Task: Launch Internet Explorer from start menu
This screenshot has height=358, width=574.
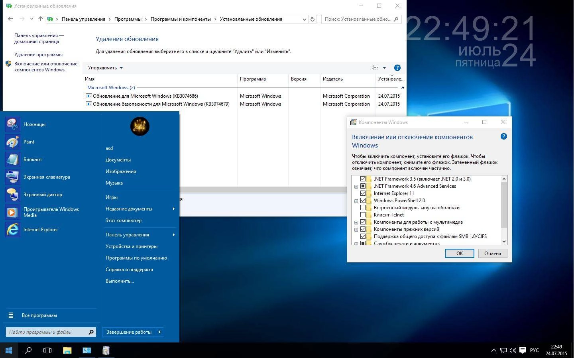Action: (12, 230)
